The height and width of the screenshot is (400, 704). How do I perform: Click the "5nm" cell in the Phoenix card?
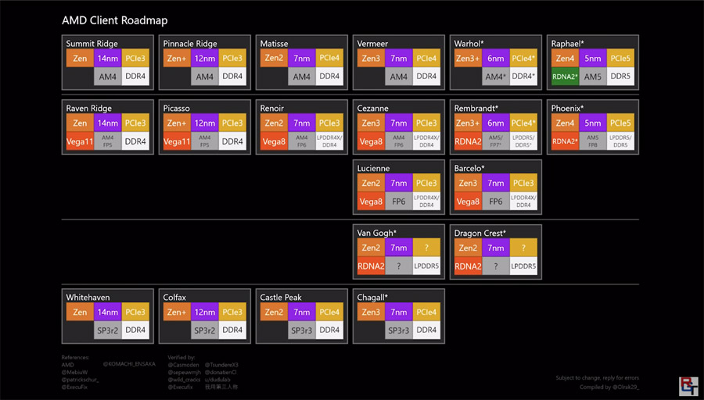tap(593, 123)
